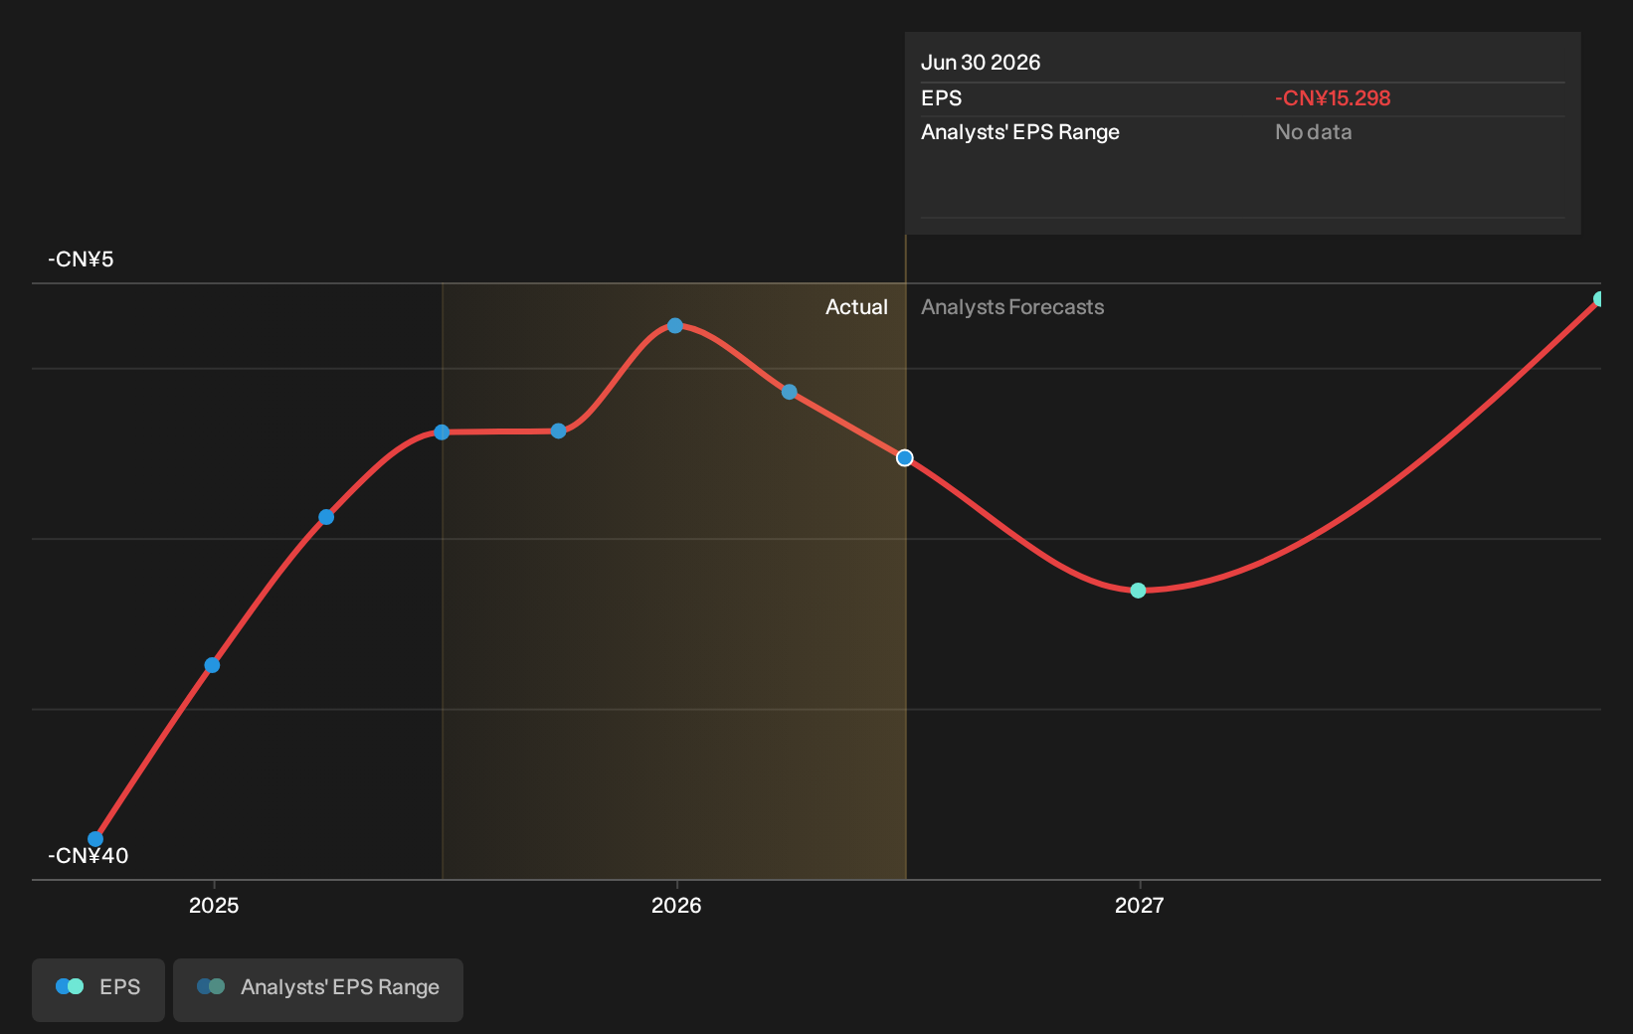
Task: Select the highlighted Jun 30 2026 data point
Action: 905,458
